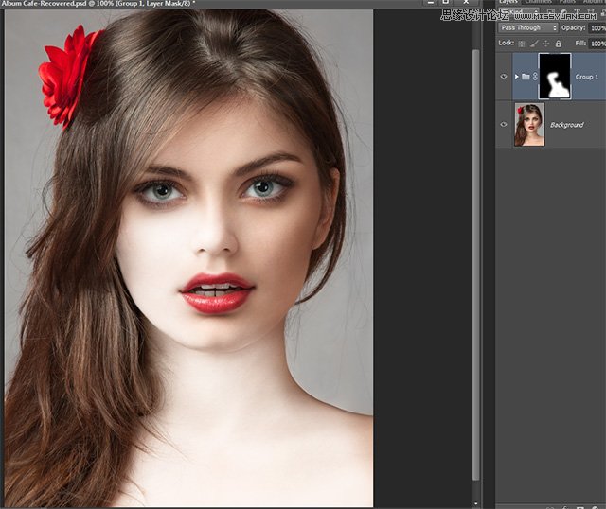Click the mask link icon on Group 1
The image size is (606, 509).
[x=535, y=77]
